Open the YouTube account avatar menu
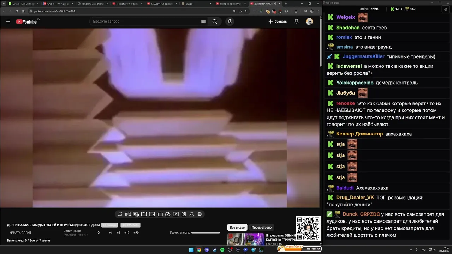Screen dimensions: 452x254 pos(309,22)
